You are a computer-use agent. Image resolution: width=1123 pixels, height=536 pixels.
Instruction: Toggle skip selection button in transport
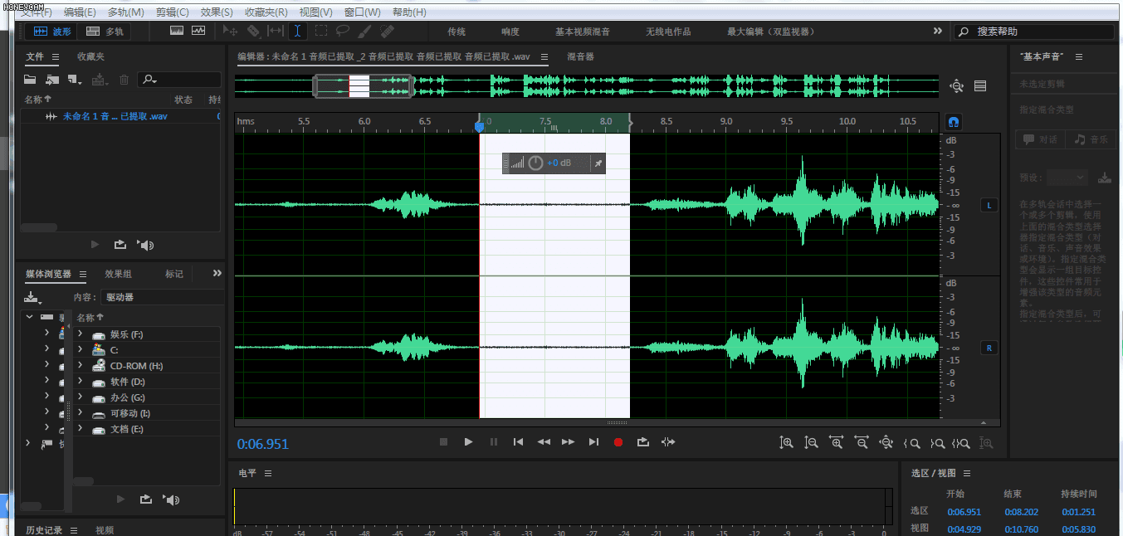click(x=668, y=442)
